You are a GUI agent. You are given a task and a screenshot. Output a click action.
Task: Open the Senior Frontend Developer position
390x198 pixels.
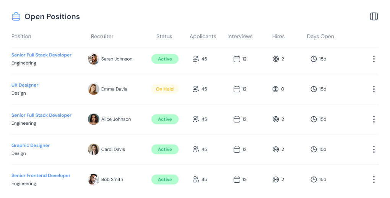coord(41,175)
